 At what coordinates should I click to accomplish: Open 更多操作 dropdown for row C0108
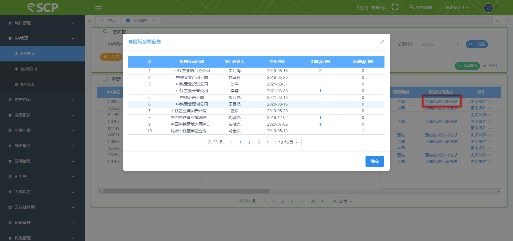click(481, 162)
